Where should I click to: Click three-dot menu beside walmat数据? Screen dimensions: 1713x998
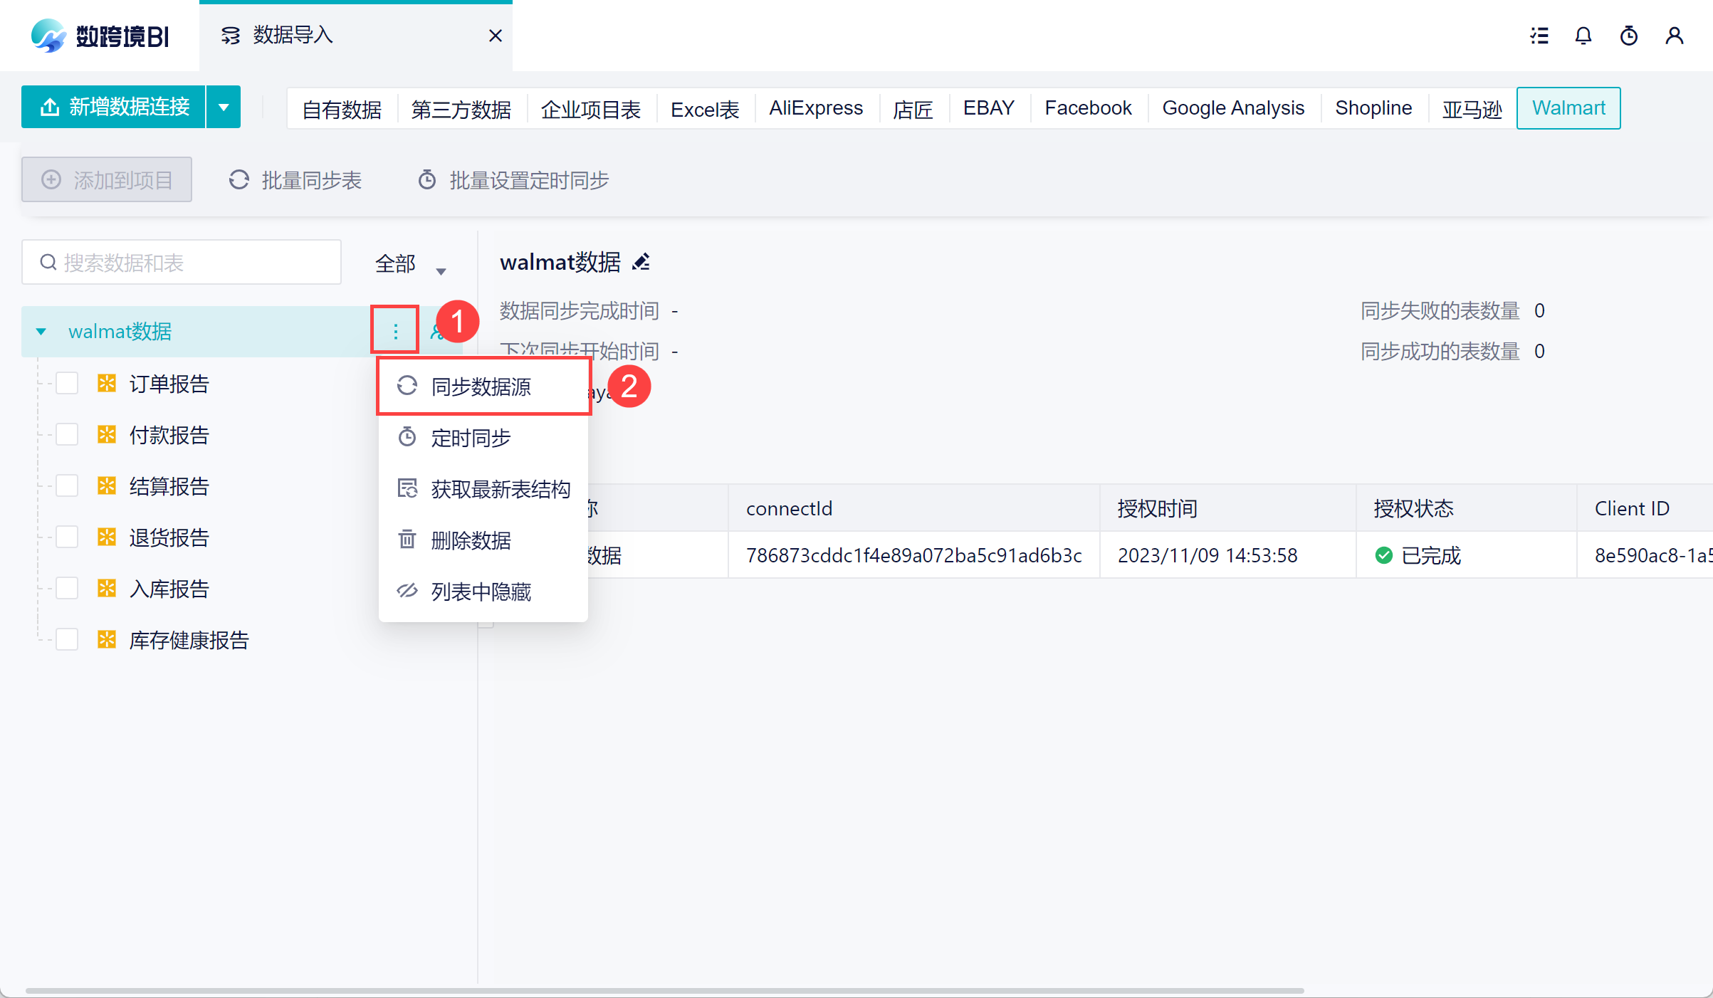pos(395,331)
